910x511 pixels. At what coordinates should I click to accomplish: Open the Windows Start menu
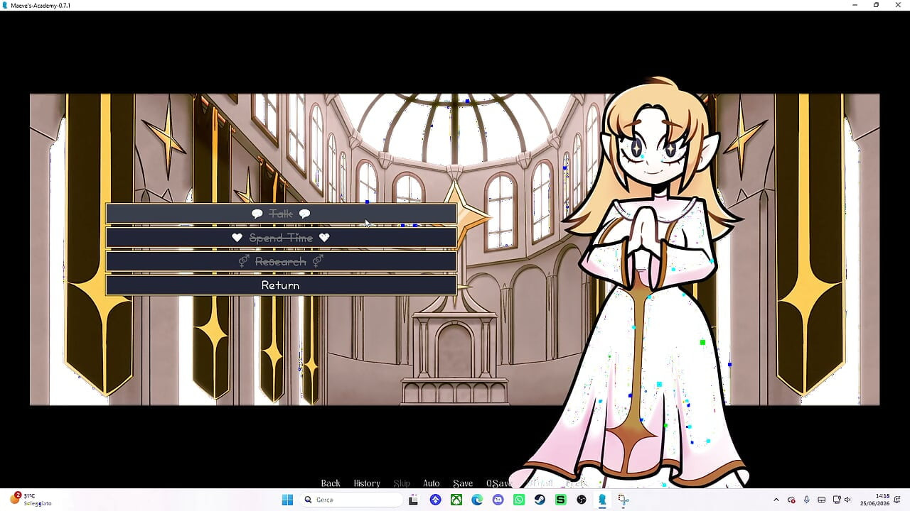(287, 500)
